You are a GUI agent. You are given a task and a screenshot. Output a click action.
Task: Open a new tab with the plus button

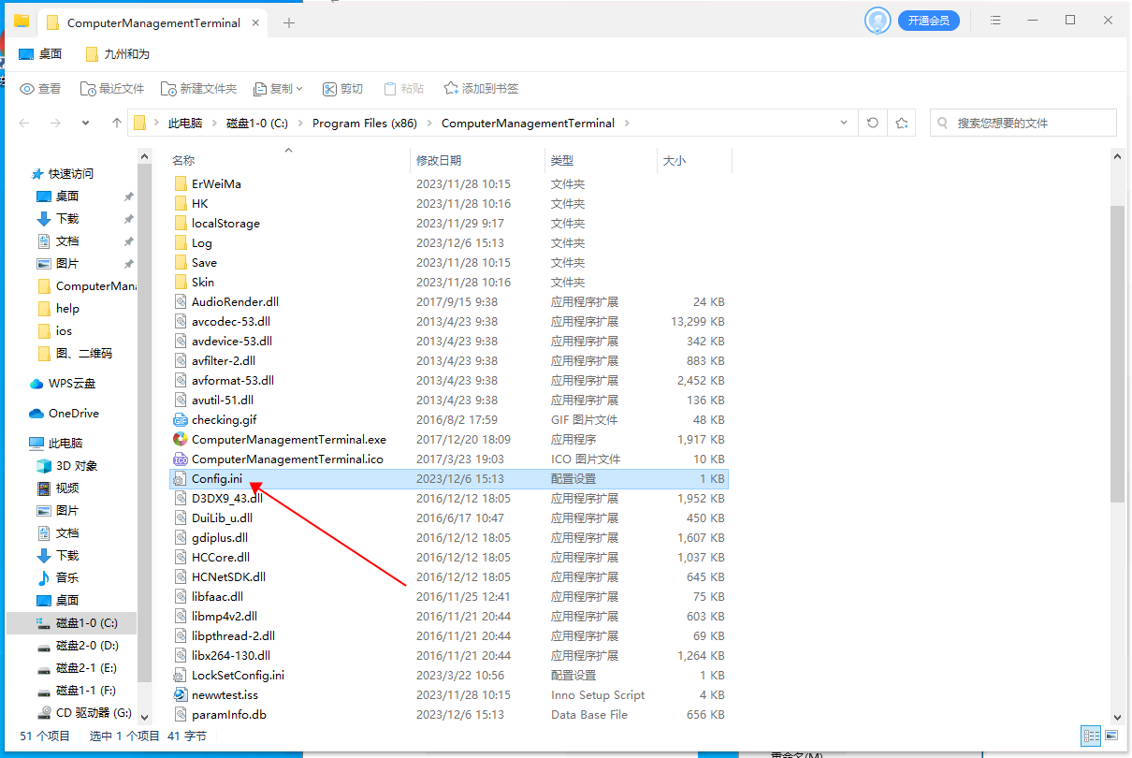pyautogui.click(x=289, y=22)
